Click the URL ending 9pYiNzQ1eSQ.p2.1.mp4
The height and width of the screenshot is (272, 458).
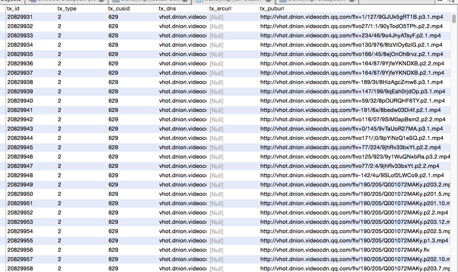coord(352,138)
